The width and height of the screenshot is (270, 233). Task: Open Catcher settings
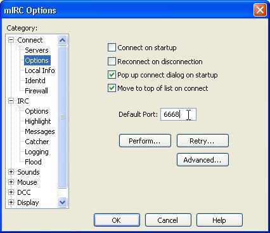click(37, 142)
